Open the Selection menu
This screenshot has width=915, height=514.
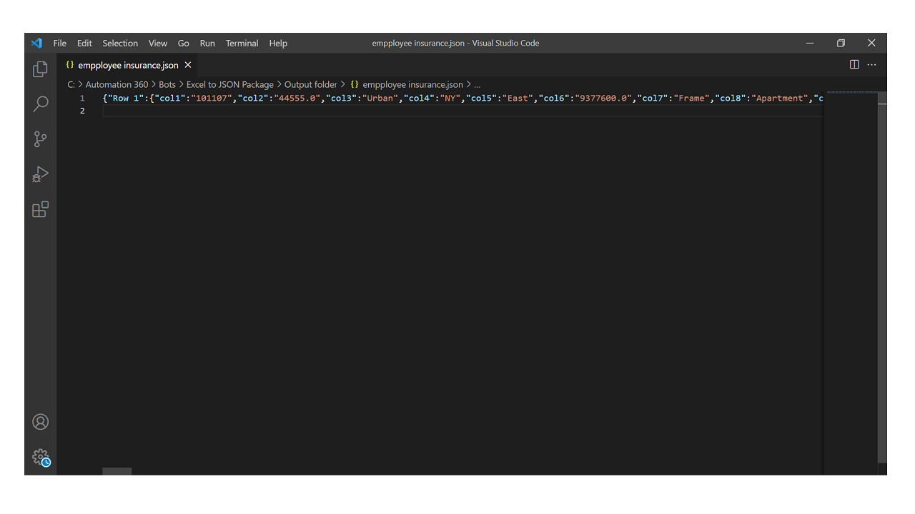tap(120, 44)
